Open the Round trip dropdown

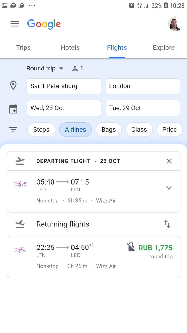tap(45, 69)
